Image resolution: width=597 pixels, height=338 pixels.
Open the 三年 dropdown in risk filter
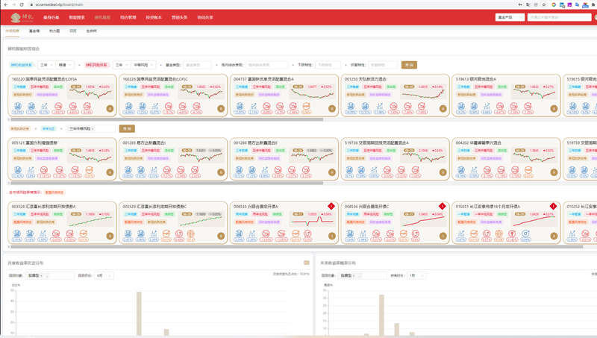pos(122,65)
